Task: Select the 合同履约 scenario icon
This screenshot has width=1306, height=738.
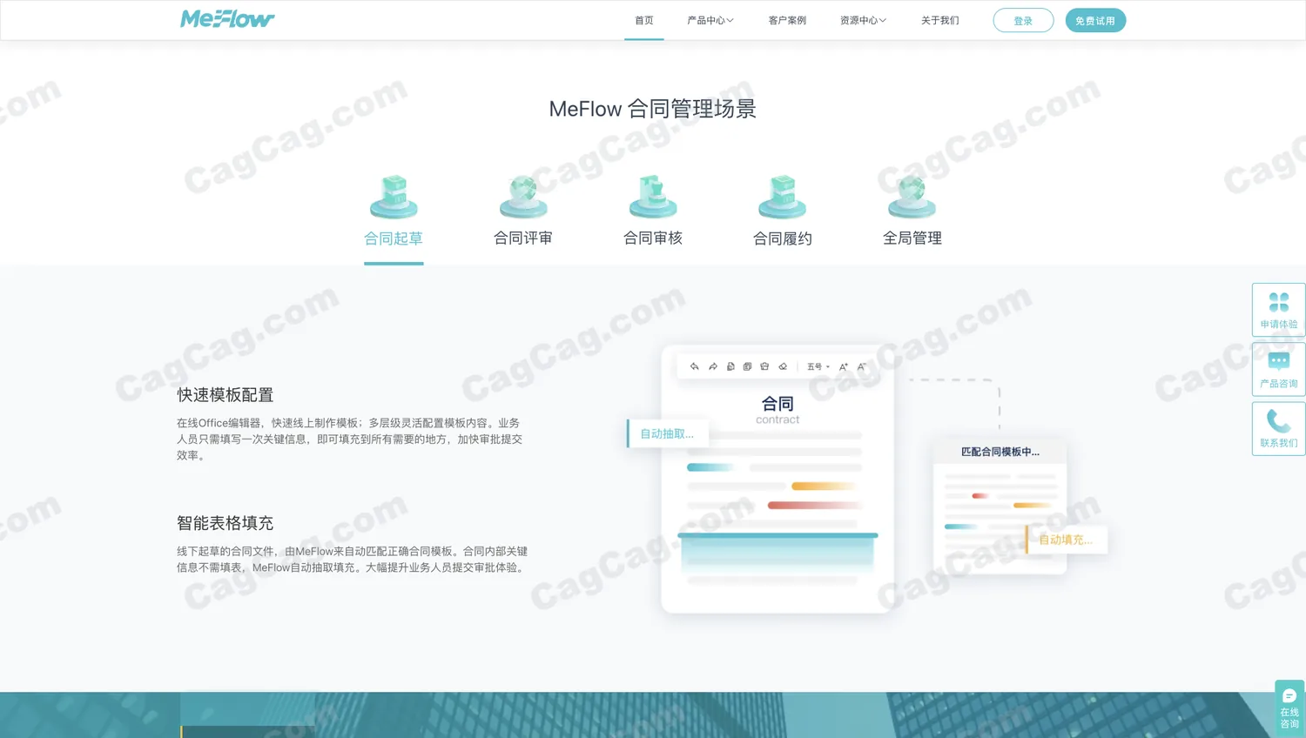Action: click(783, 197)
